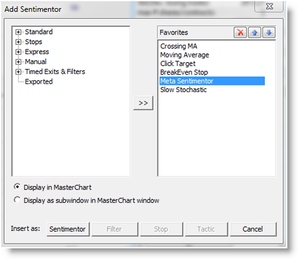Add to favorites with >> button
Screen dimensions: 298x259
(x=143, y=103)
